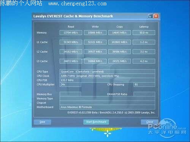Image resolution: width=190 pixels, height=142 pixels.
Task: Select the Memory Write value 10866 MB/s
Action: [x=95, y=33]
